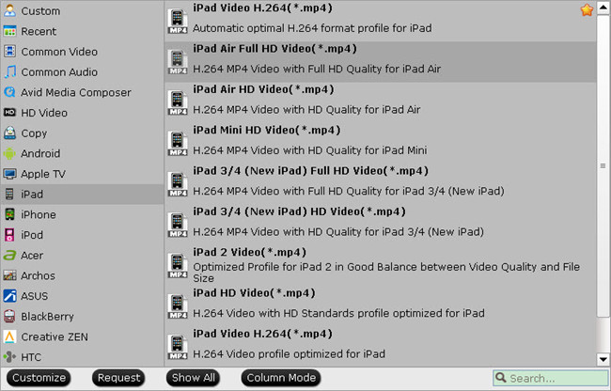
Task: Click the Request button
Action: (118, 378)
